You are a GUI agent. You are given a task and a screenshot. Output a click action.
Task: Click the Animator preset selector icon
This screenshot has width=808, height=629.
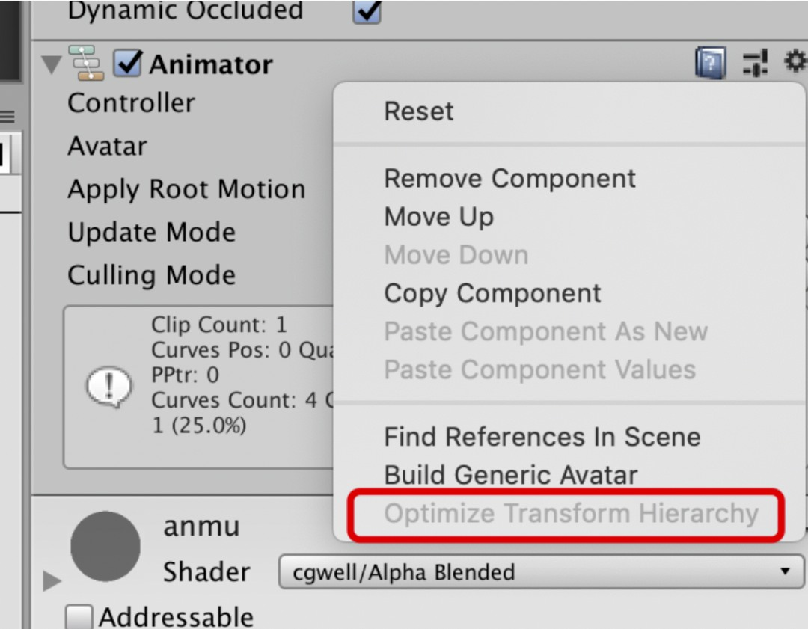click(755, 64)
